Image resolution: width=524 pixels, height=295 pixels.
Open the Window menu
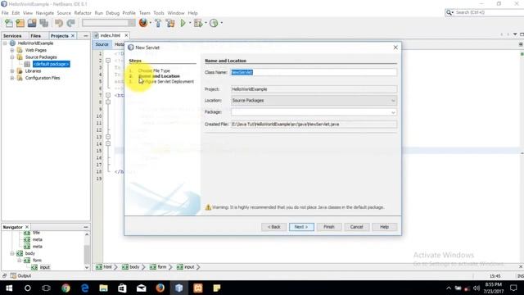pyautogui.click(x=176, y=13)
